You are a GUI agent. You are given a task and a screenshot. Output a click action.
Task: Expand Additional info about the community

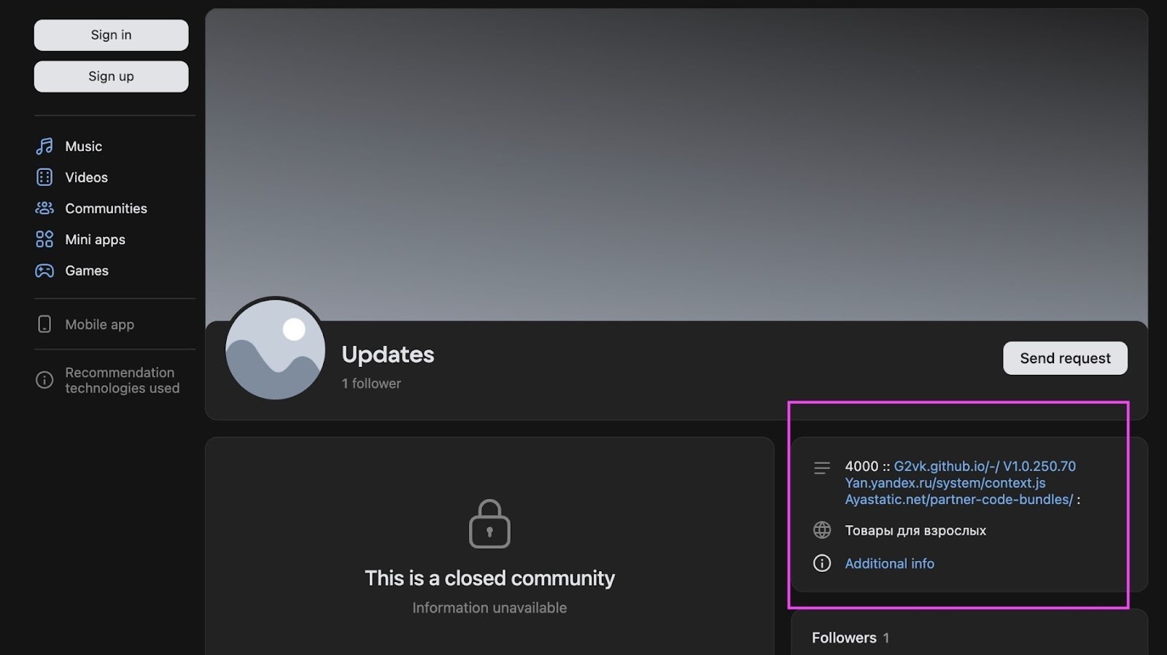click(x=889, y=564)
